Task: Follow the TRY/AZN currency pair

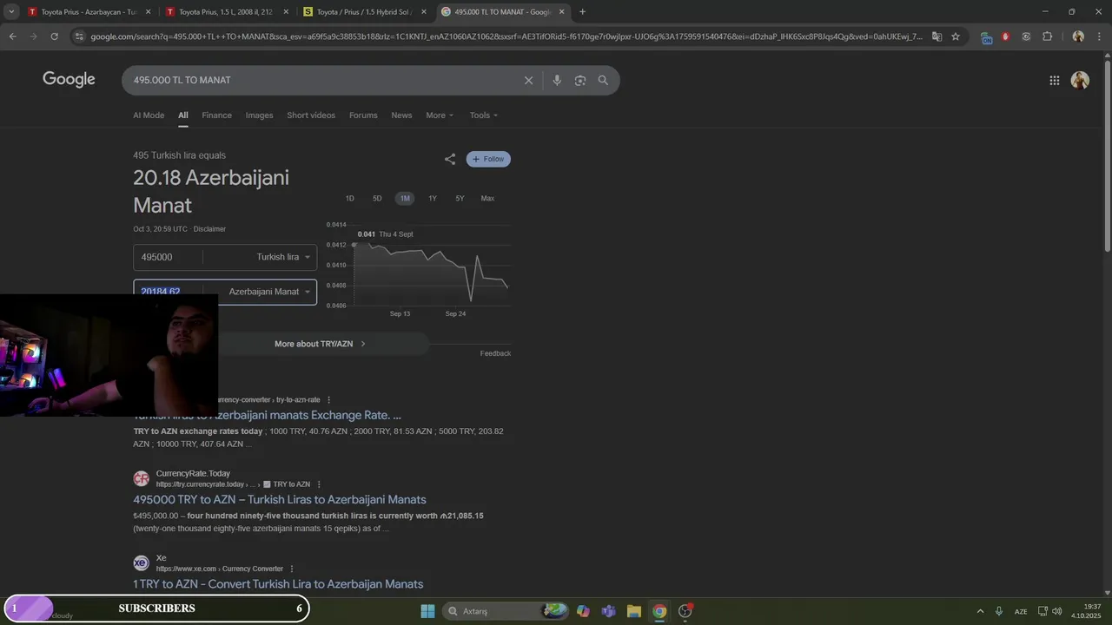Action: 488,159
